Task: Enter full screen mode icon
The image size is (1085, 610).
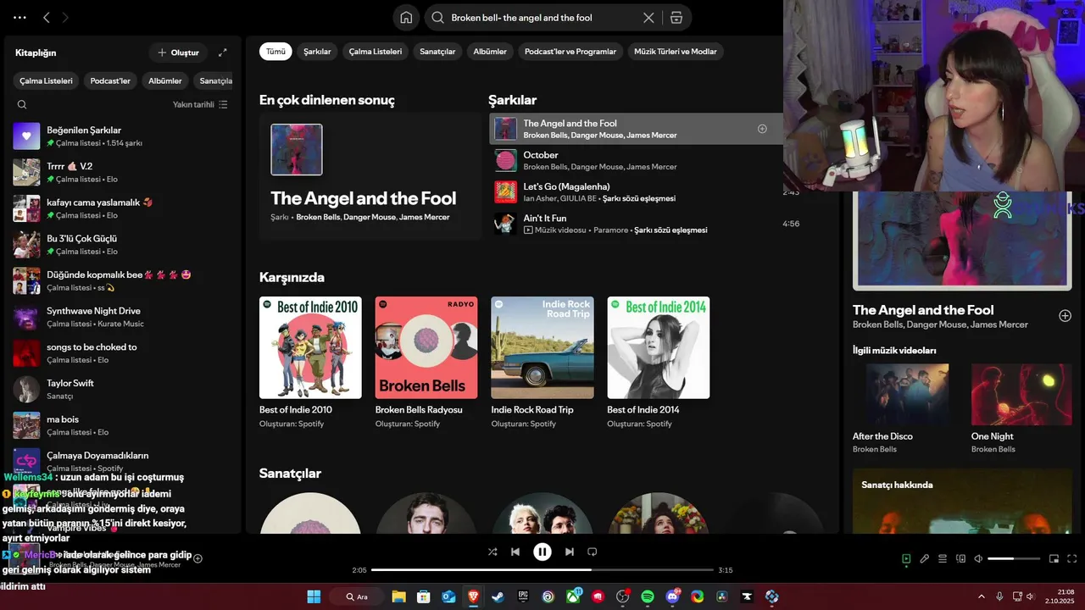Action: pyautogui.click(x=1071, y=558)
